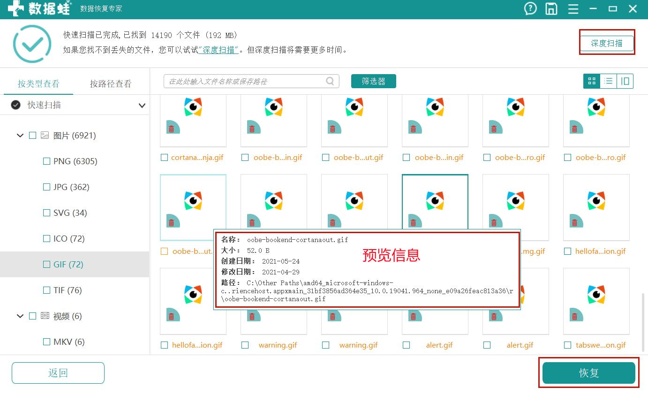Screen dimensions: 648x395
Task: Click the file name search input field
Action: (x=246, y=81)
